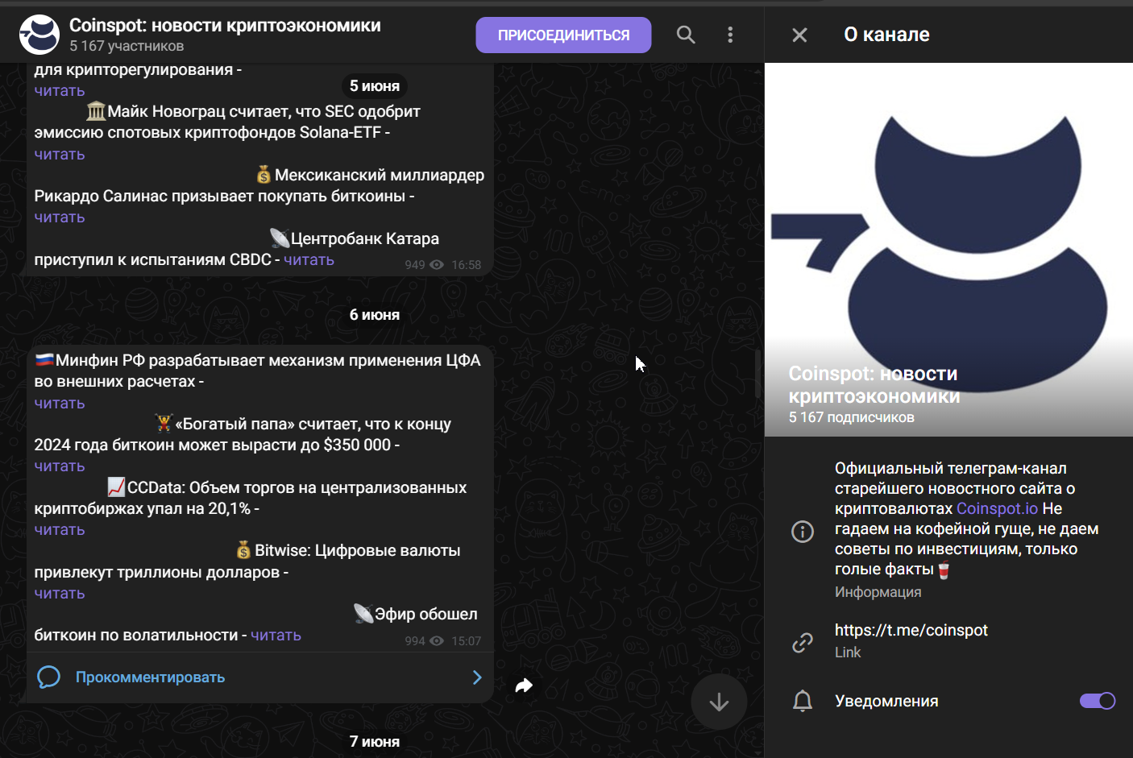Click the 6 июня date separator
The width and height of the screenshot is (1133, 758).
click(x=375, y=315)
